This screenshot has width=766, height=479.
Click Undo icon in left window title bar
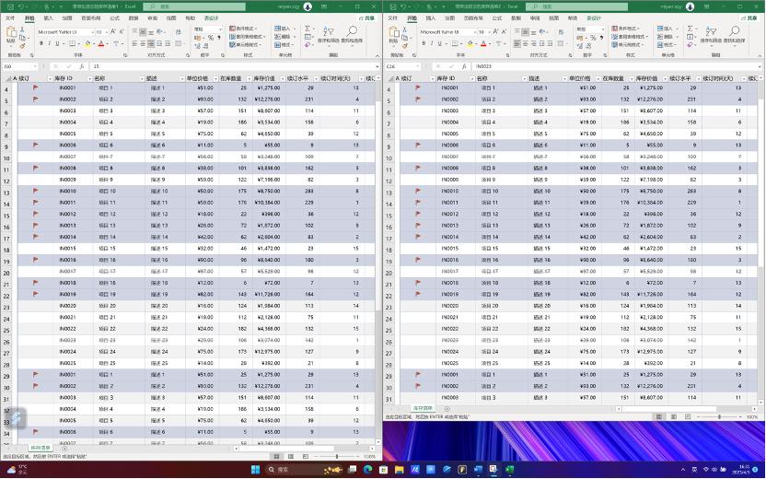point(22,6)
